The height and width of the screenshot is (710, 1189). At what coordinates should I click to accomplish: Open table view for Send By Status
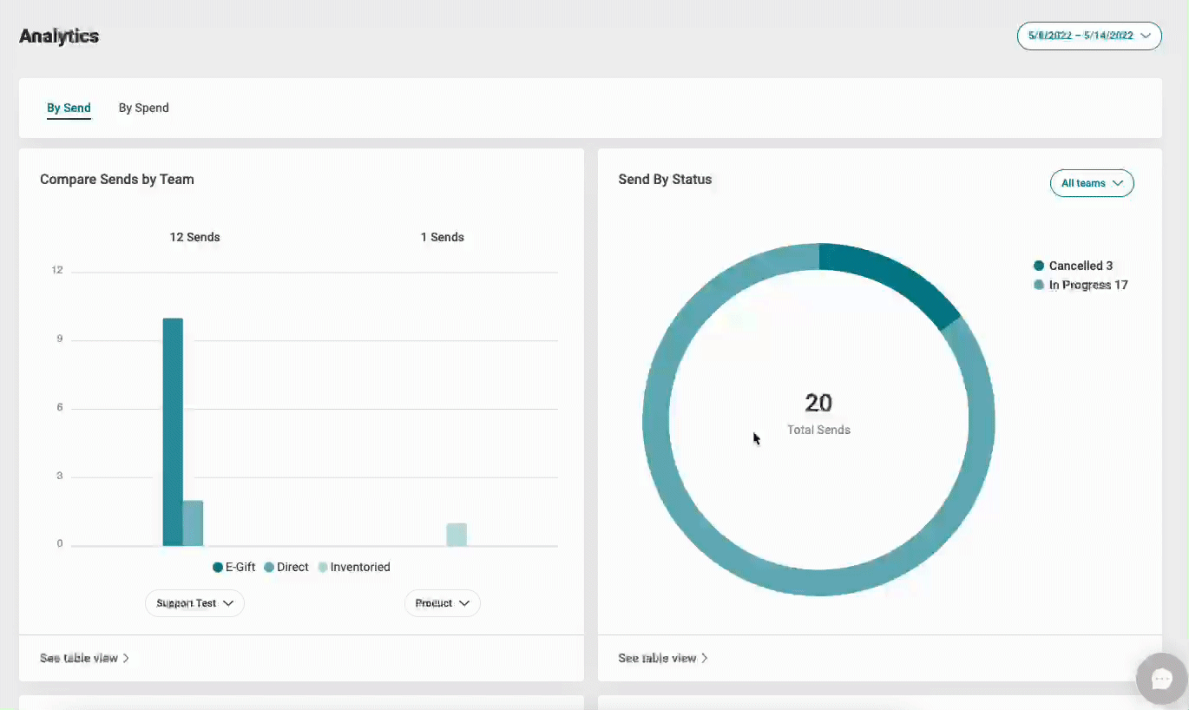[662, 659]
